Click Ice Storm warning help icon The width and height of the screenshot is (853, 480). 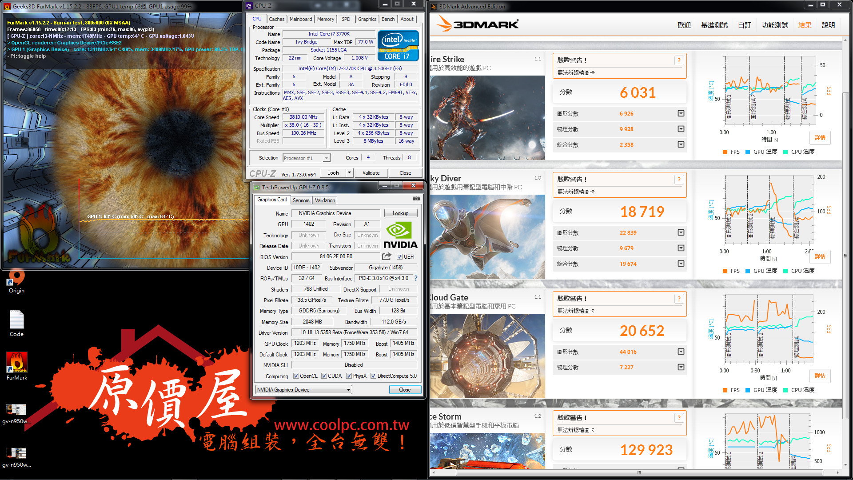(679, 418)
